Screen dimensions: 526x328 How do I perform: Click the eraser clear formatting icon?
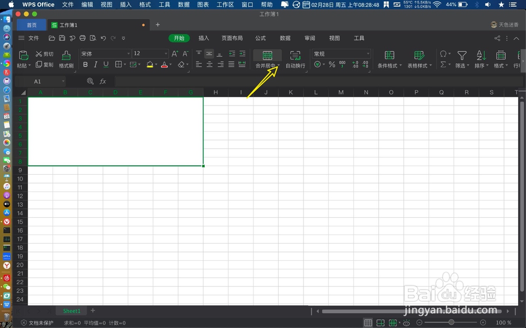[x=181, y=65]
